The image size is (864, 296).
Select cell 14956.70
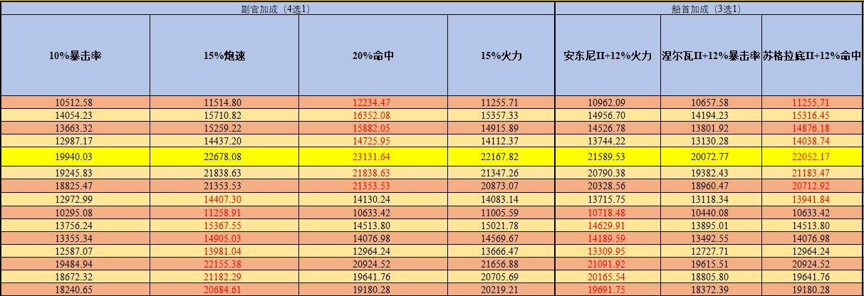(608, 115)
